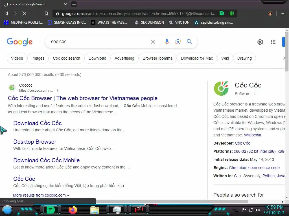Select the Coc coc search chip
Image resolution: width=289 pixels, height=216 pixels.
coord(66,58)
